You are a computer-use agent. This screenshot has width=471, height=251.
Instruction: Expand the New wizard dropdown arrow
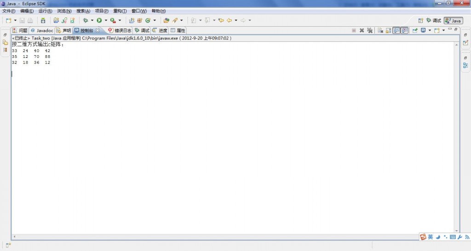point(15,20)
